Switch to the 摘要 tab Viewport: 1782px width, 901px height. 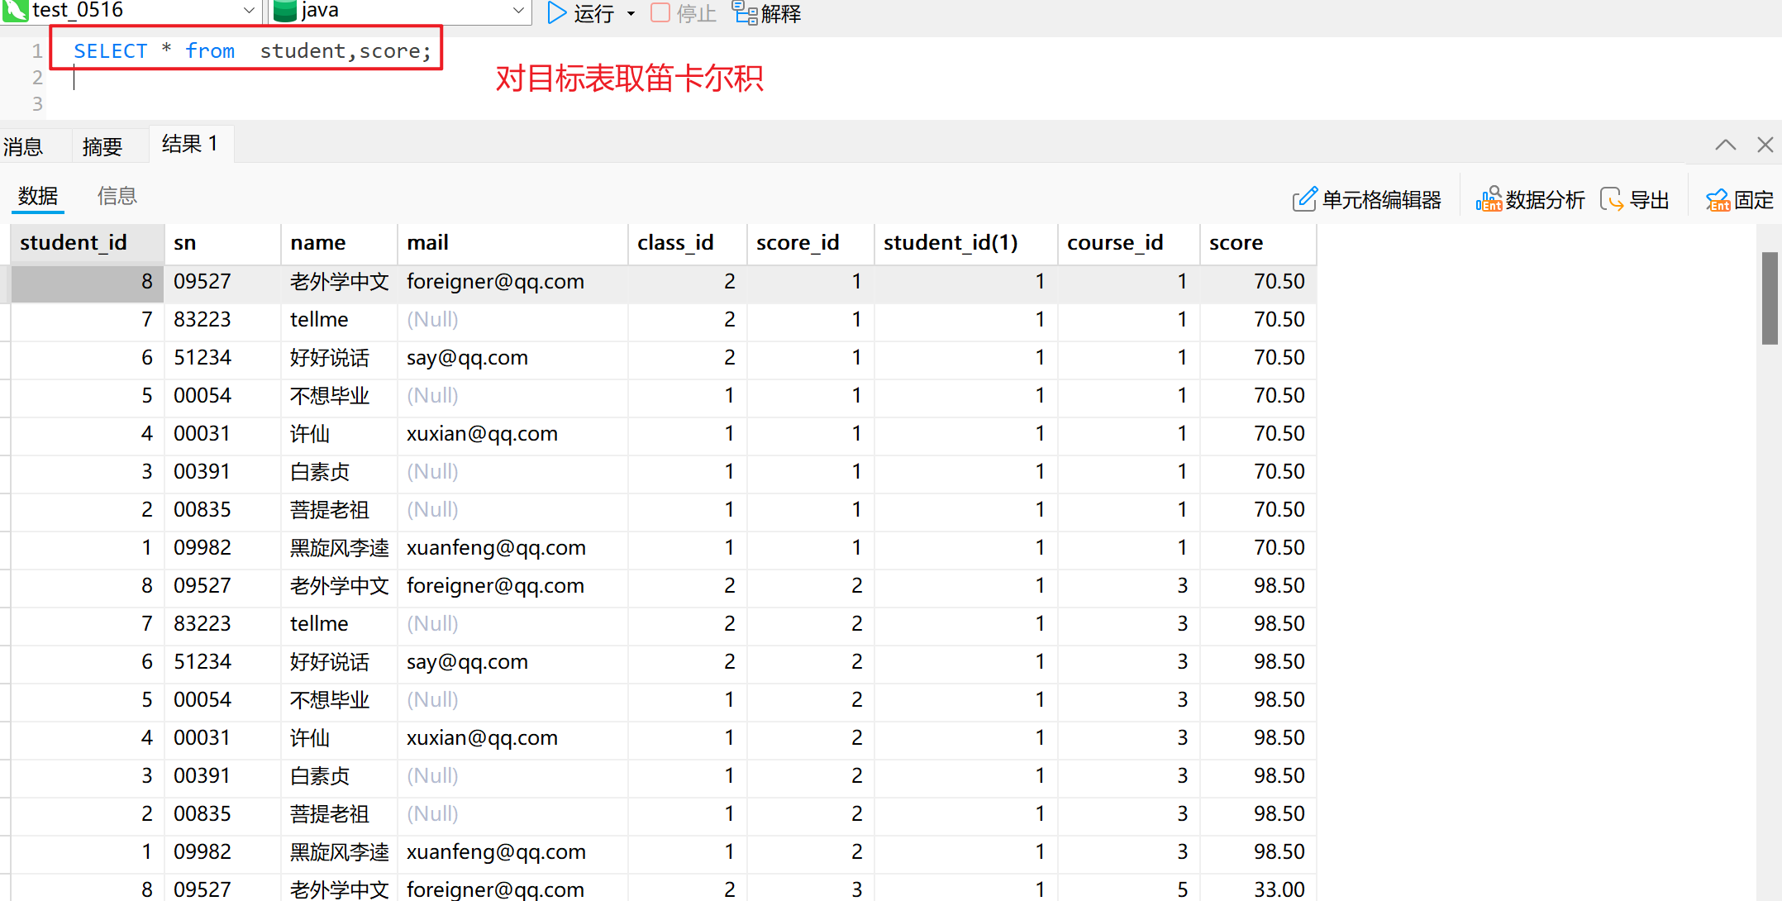click(102, 146)
